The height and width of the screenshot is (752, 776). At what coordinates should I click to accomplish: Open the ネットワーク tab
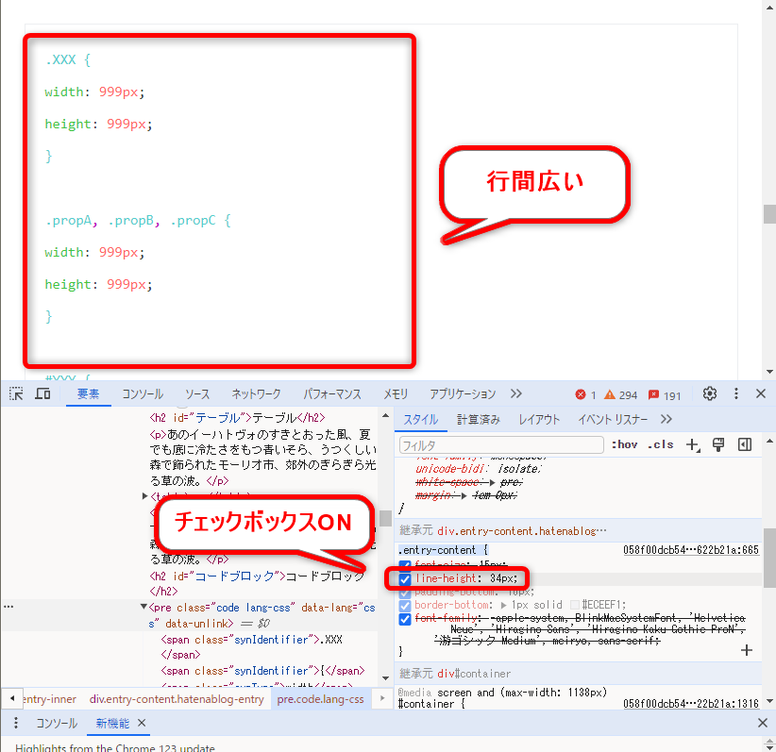point(257,393)
